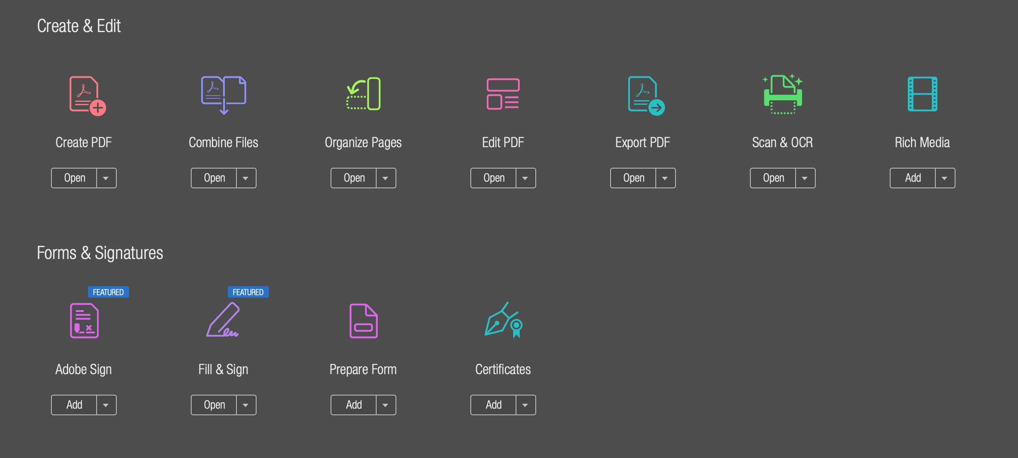
Task: Select the Prepare Form icon
Action: pos(363,321)
